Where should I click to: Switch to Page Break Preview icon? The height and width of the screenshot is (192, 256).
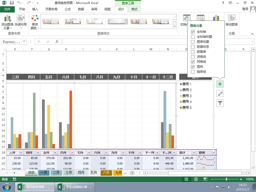point(205,179)
